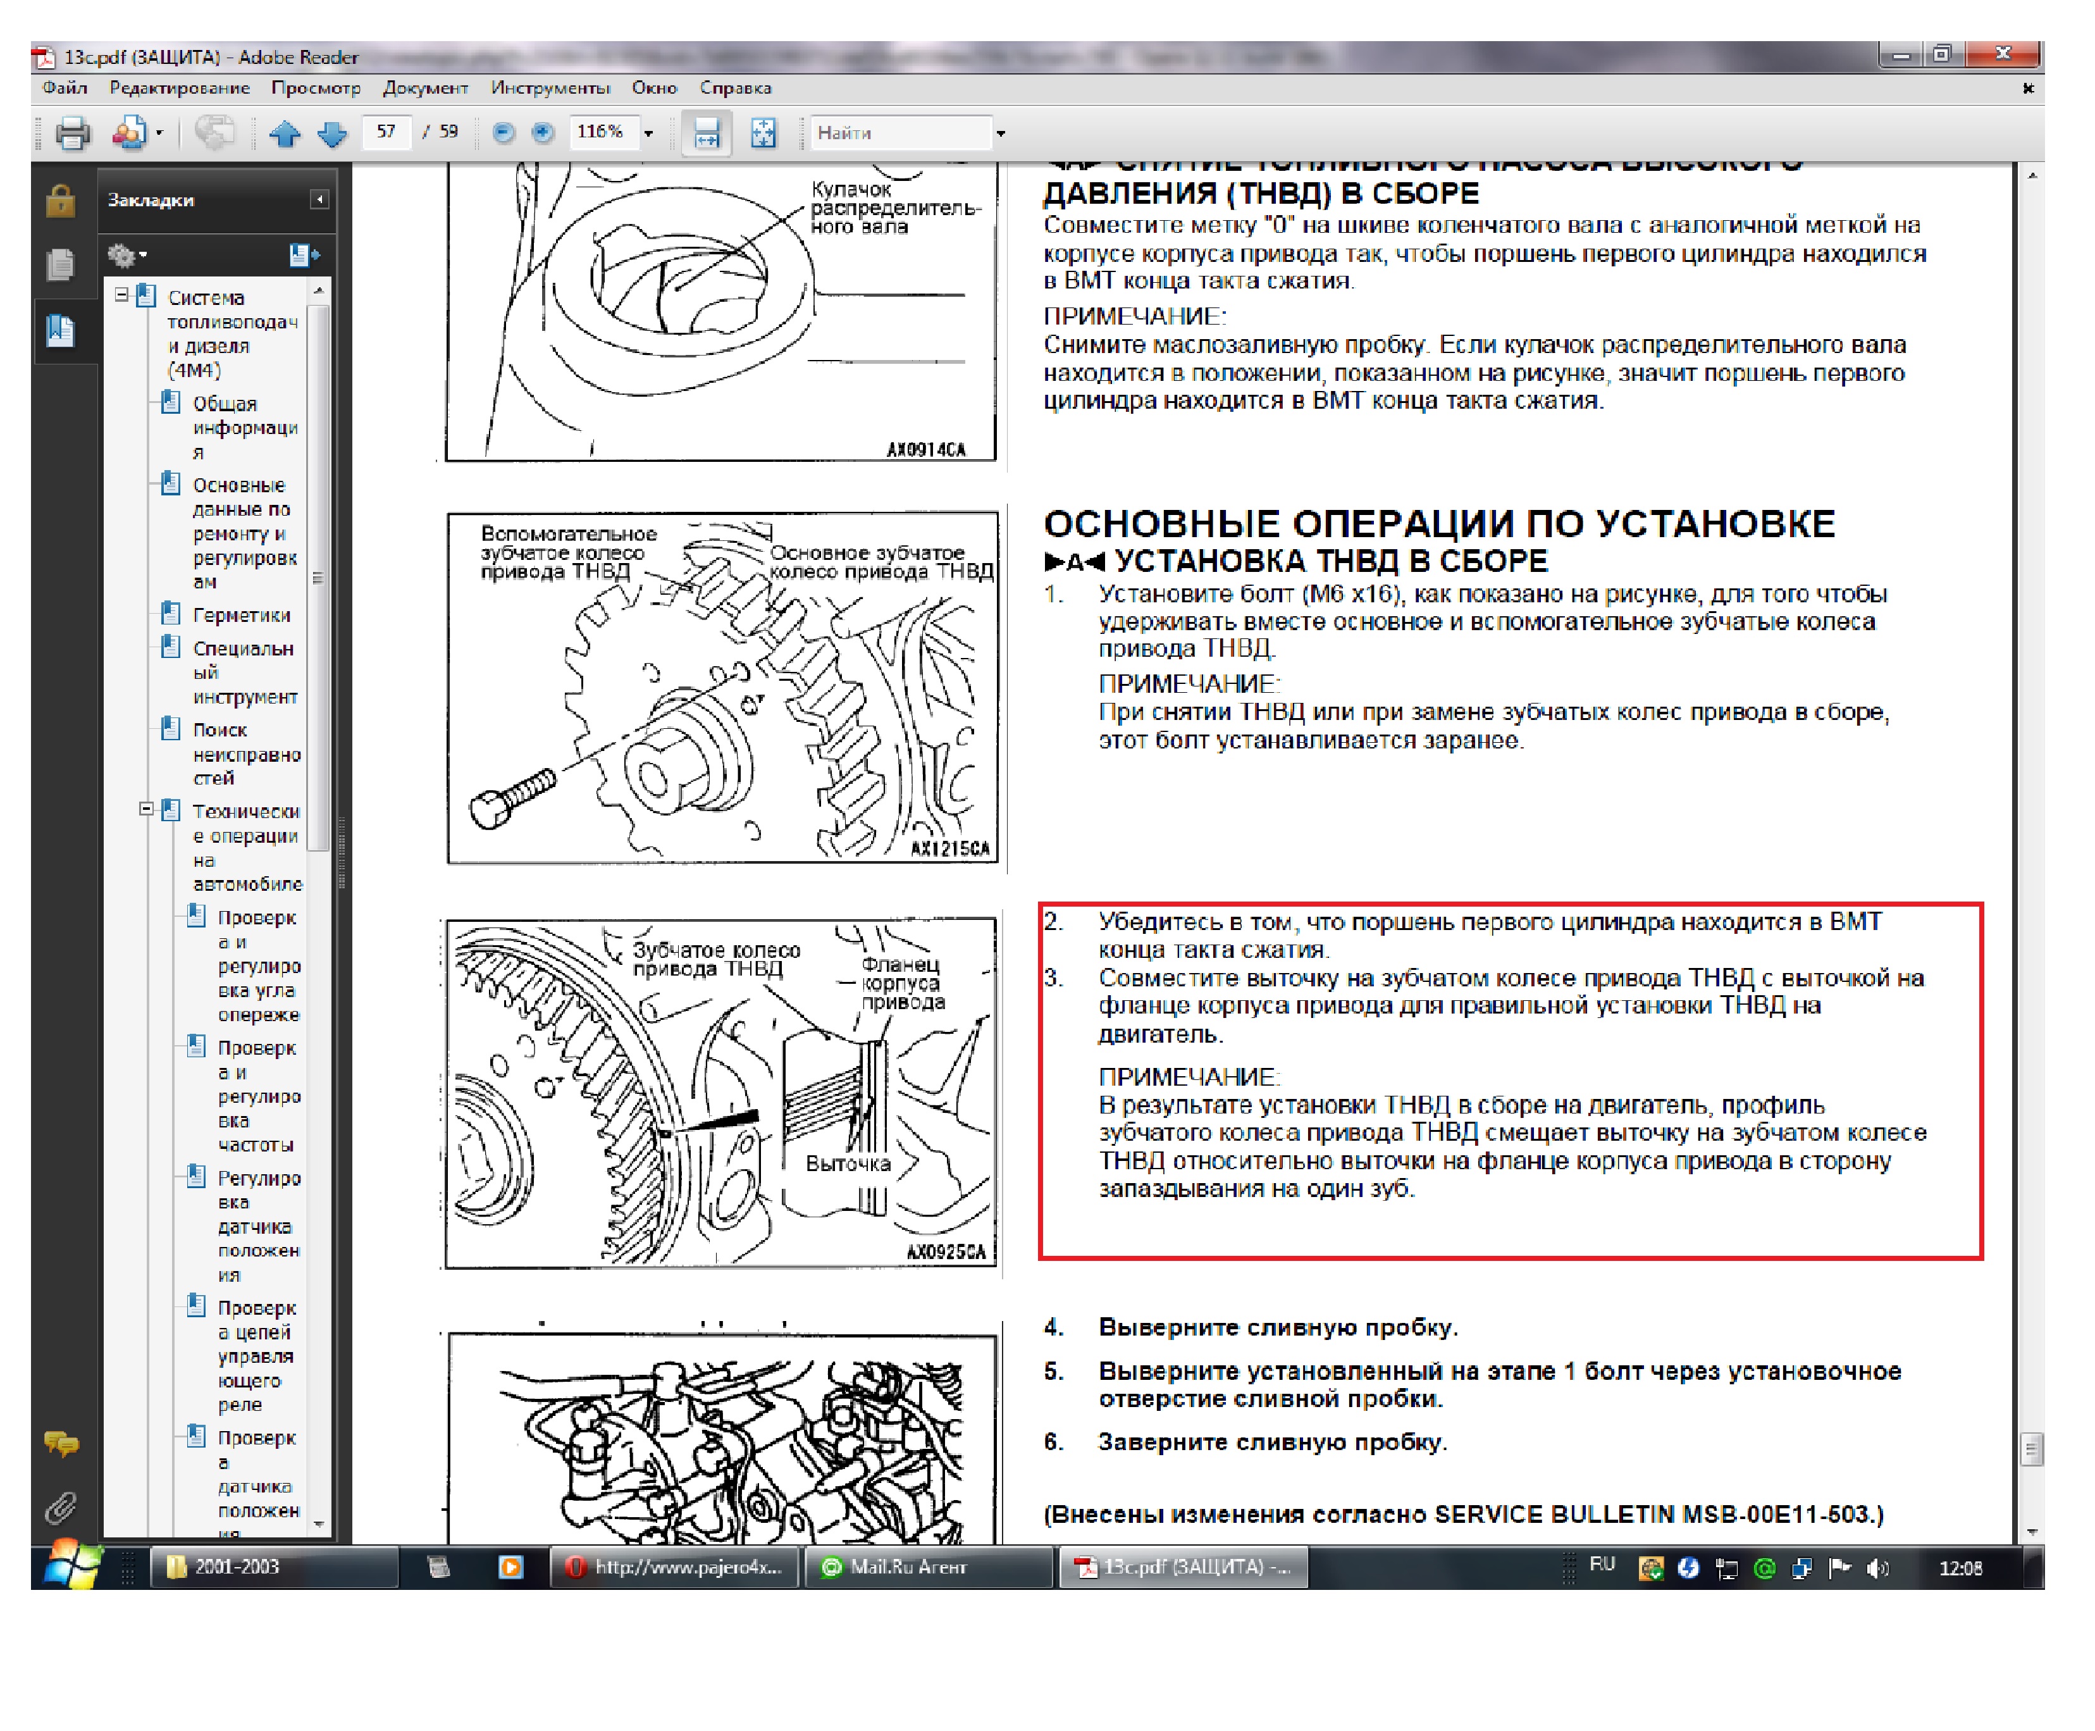Select the fit one full page icon
This screenshot has height=1731, width=2095.
click(762, 133)
